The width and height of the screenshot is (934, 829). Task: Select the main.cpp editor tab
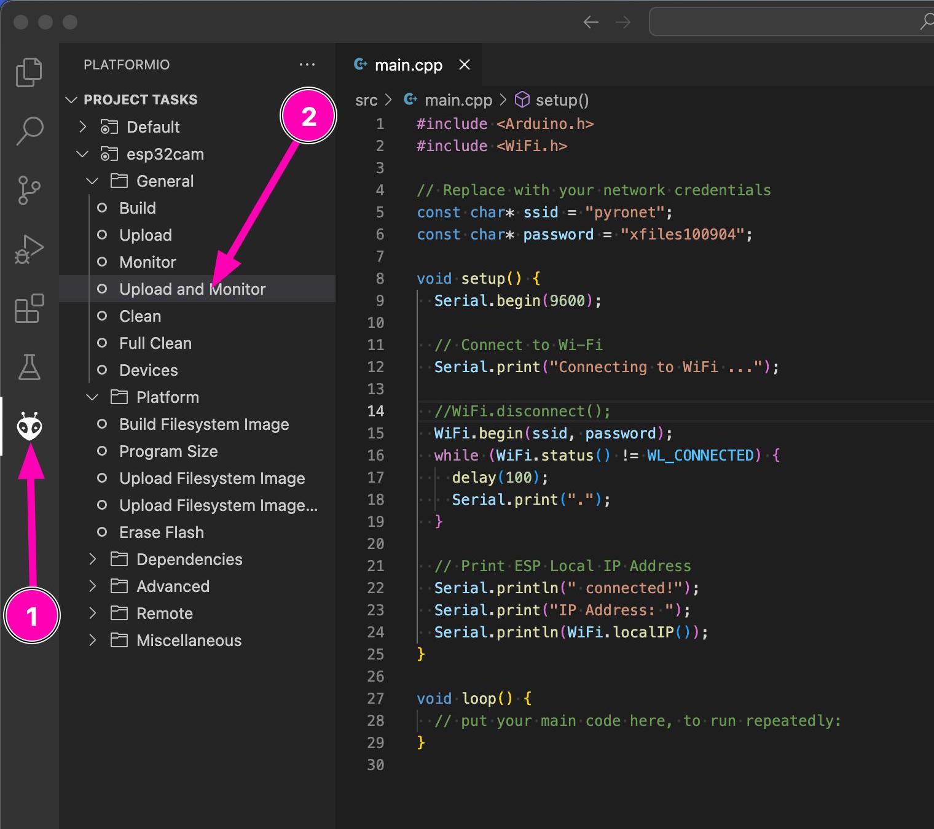pos(408,64)
